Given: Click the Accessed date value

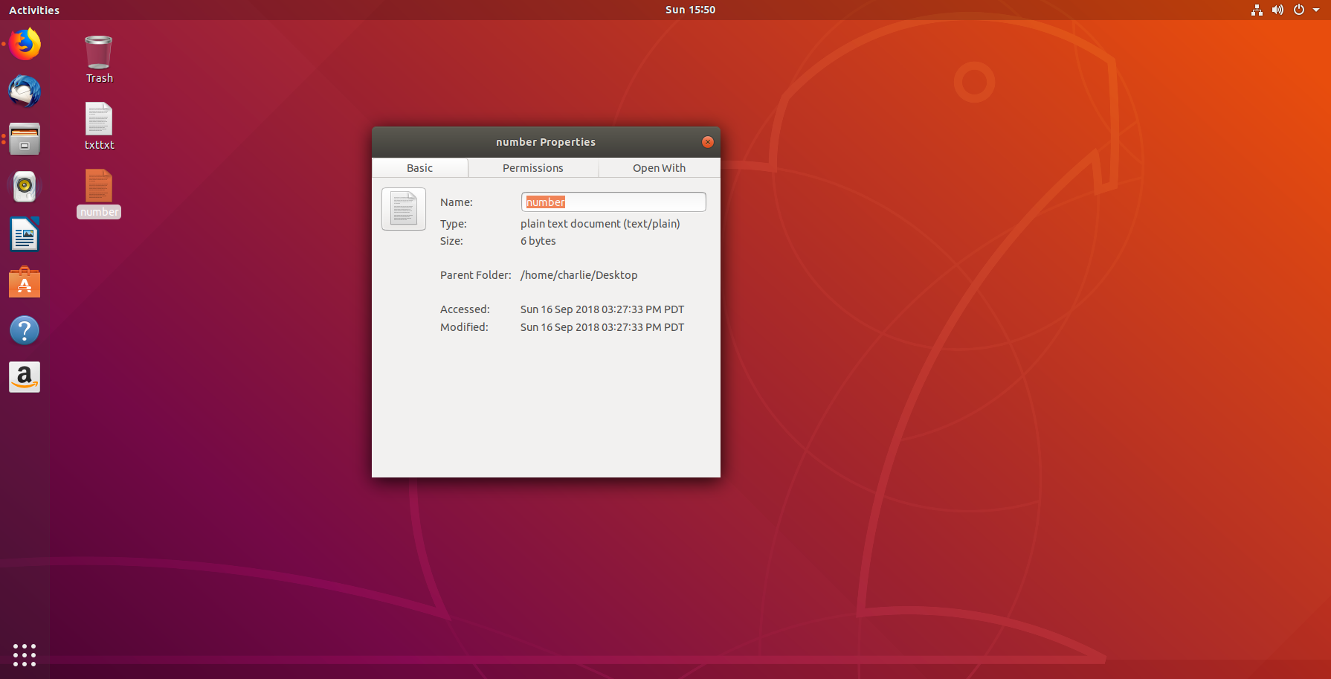Looking at the screenshot, I should (x=602, y=309).
